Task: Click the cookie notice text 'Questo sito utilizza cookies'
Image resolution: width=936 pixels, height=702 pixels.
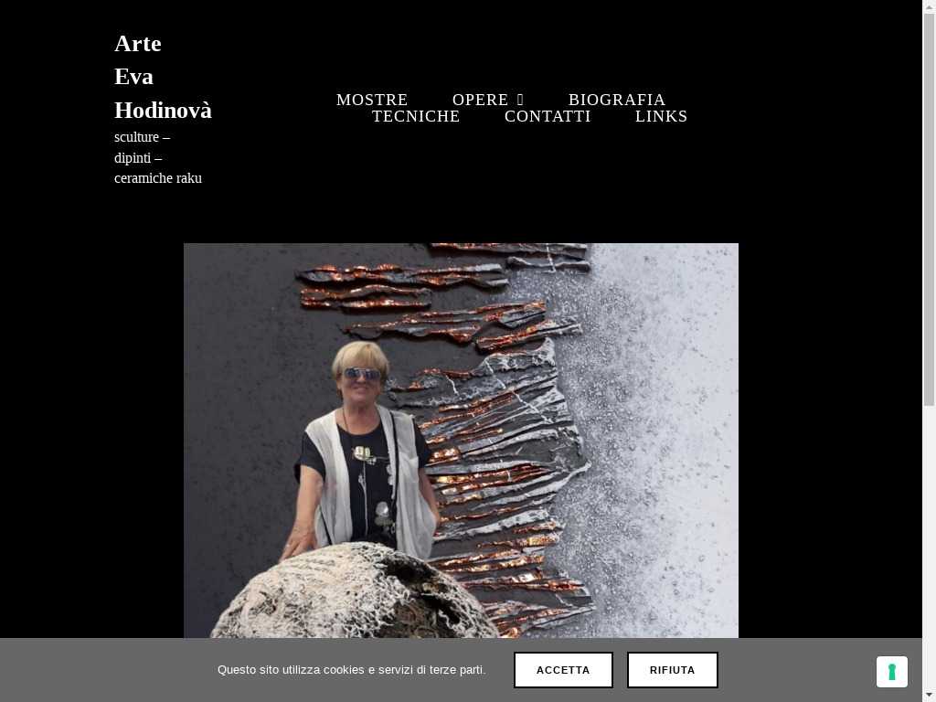Action: tap(352, 670)
